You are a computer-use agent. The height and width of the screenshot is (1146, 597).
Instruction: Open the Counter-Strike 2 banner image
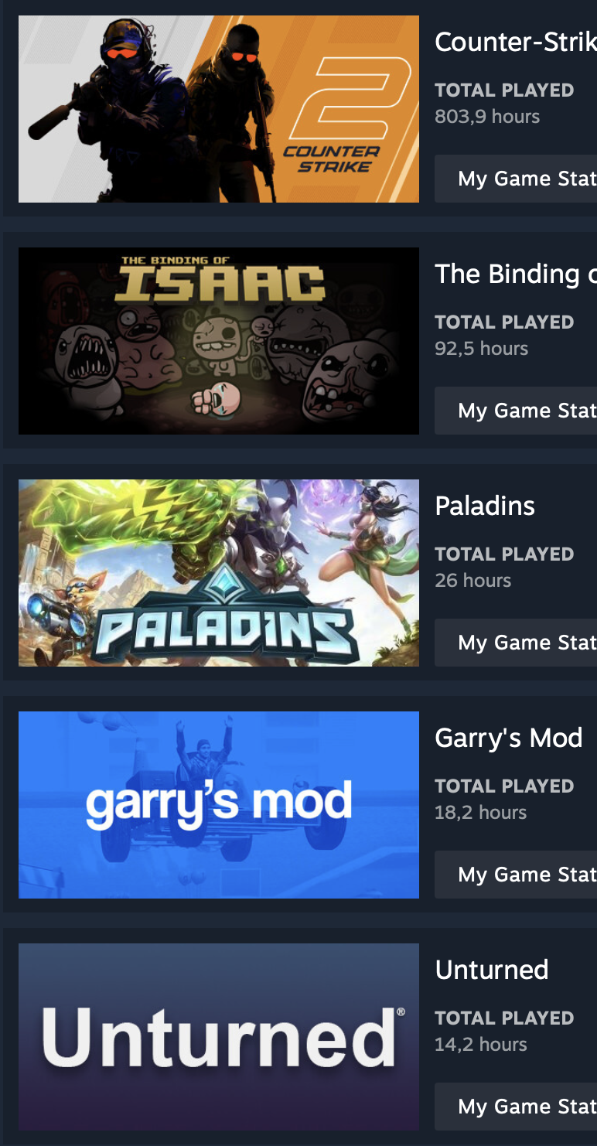pos(219,109)
